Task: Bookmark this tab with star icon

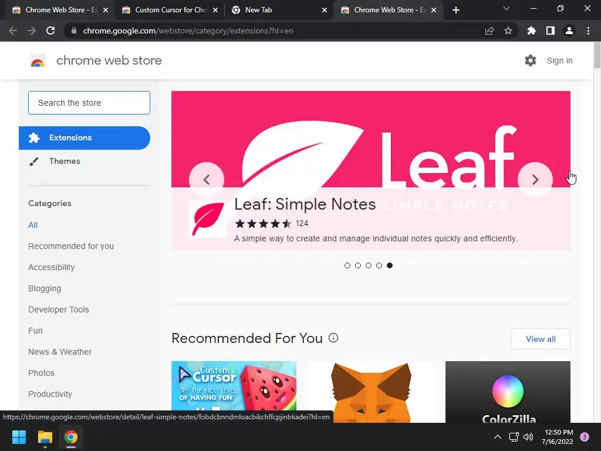Action: tap(508, 31)
